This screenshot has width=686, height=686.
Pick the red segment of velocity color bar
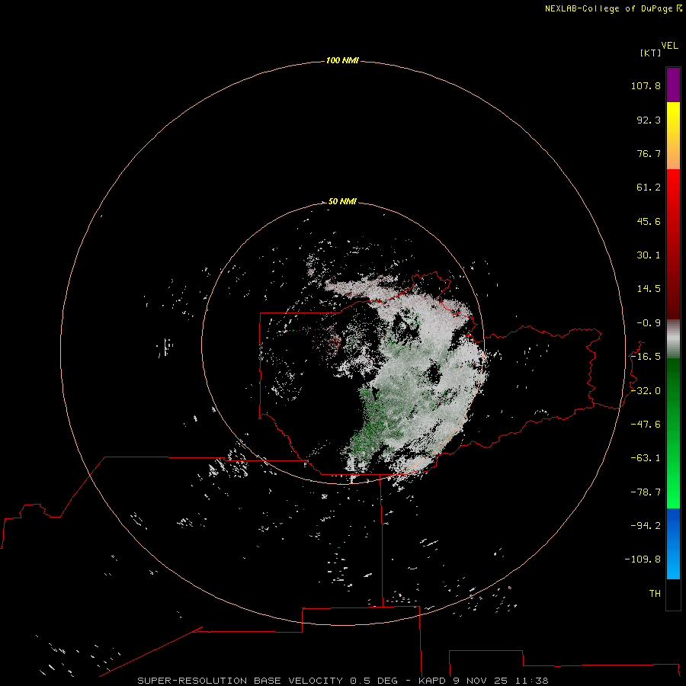(673, 244)
